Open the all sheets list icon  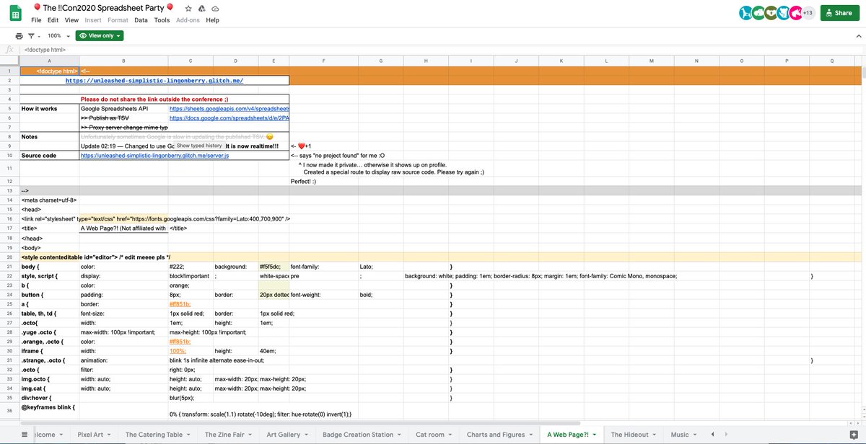[x=26, y=435]
